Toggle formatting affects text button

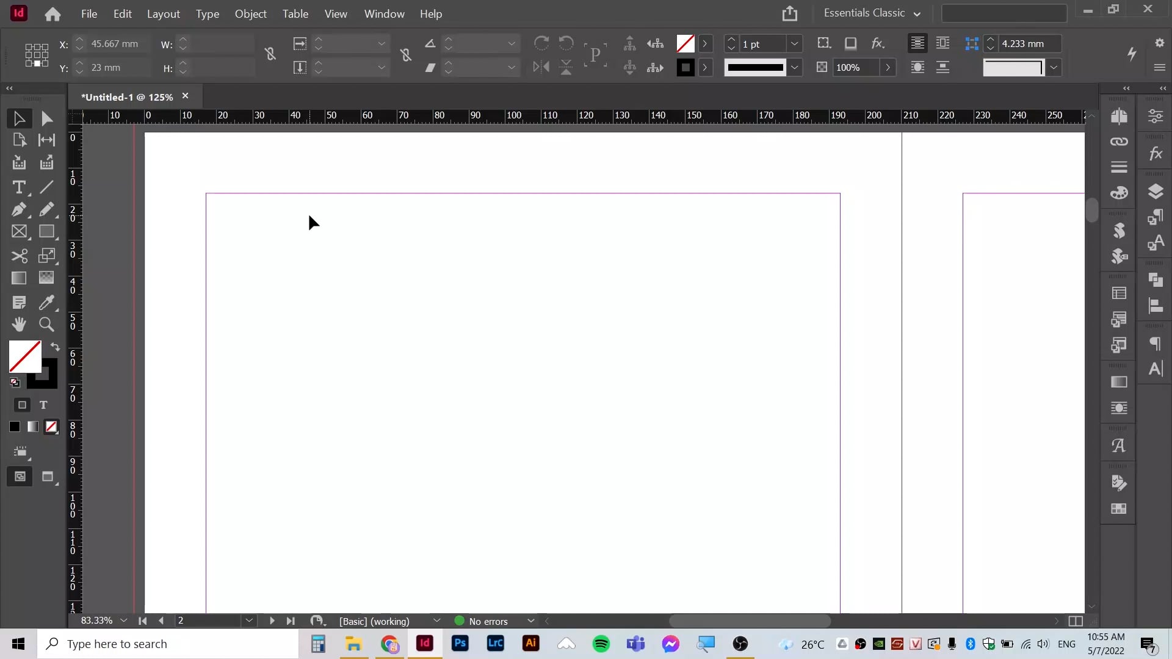(43, 405)
